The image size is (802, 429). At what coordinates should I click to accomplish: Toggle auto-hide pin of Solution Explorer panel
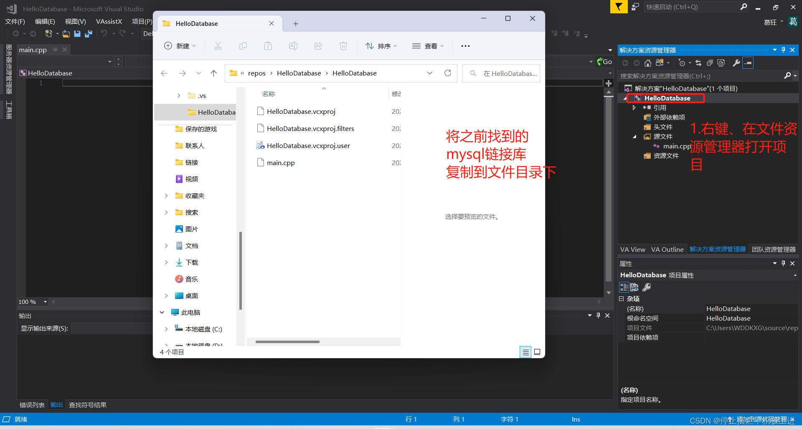(x=783, y=50)
